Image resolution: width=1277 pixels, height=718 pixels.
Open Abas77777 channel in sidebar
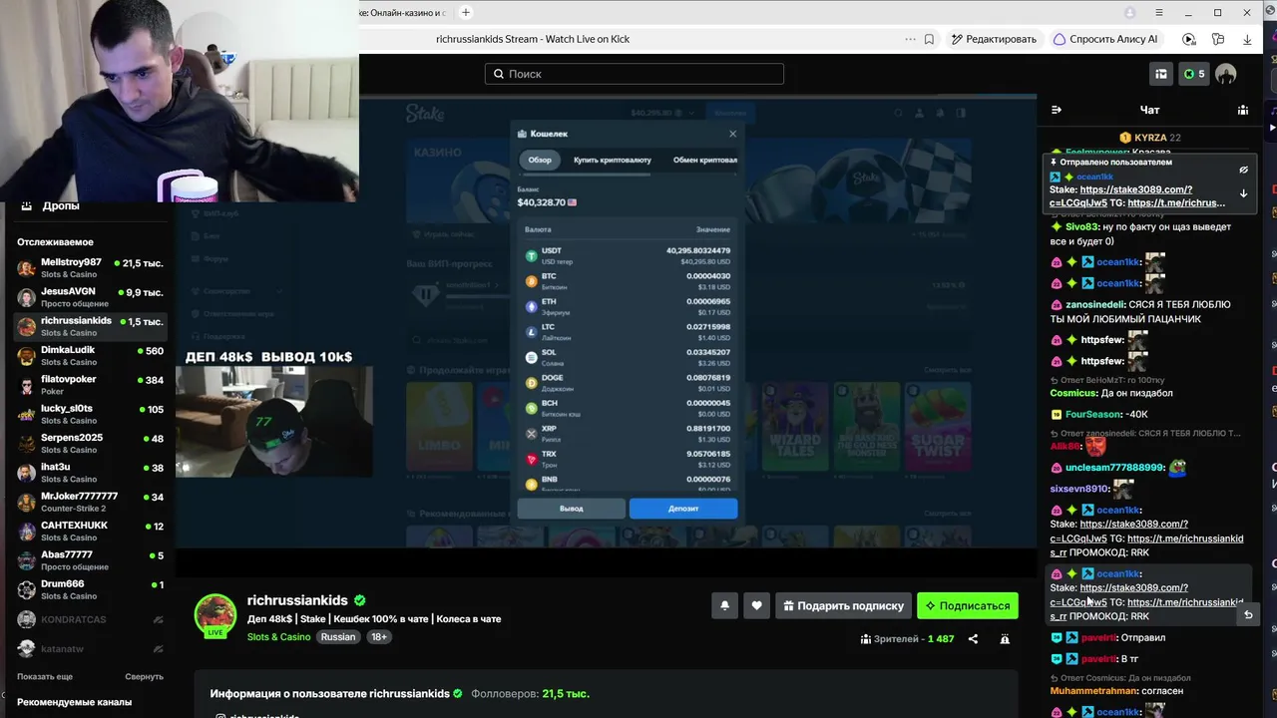tap(90, 560)
